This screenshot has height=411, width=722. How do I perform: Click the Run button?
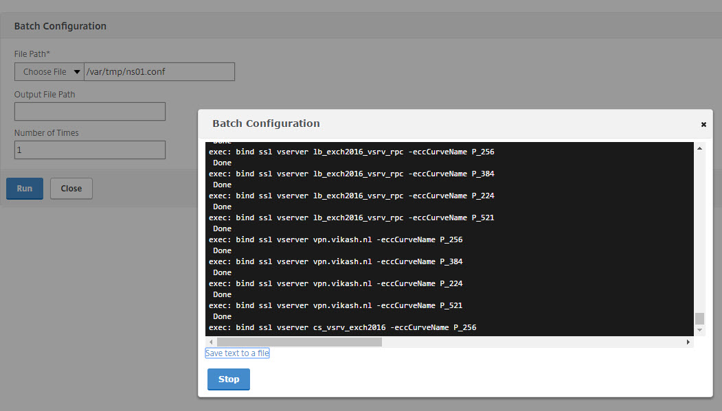[x=25, y=189]
